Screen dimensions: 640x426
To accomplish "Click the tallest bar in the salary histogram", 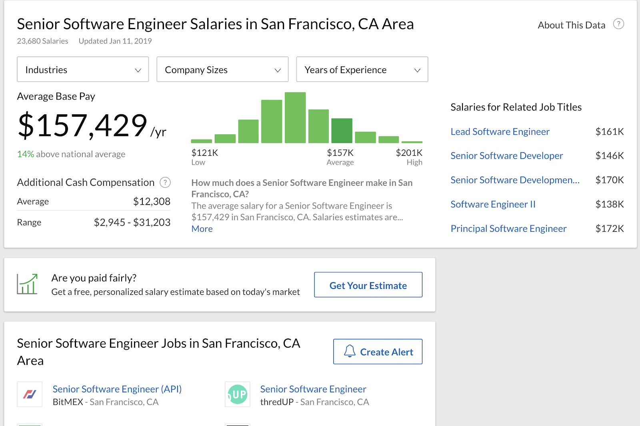I will (x=295, y=118).
